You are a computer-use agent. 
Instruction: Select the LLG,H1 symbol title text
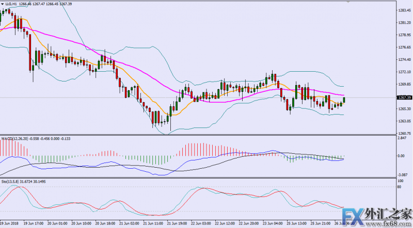pos(11,4)
